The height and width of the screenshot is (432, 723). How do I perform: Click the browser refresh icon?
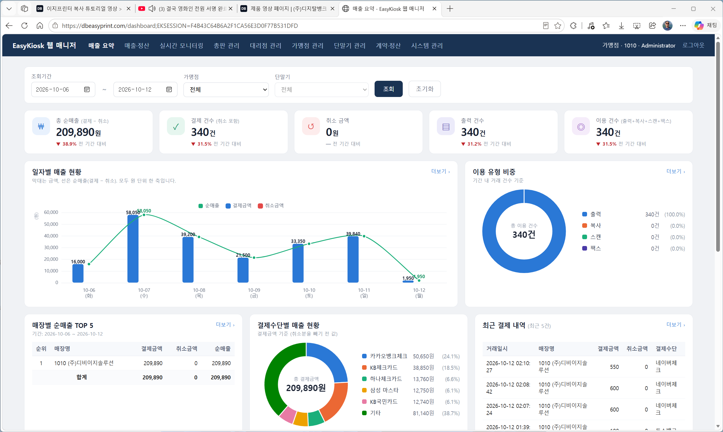click(24, 26)
